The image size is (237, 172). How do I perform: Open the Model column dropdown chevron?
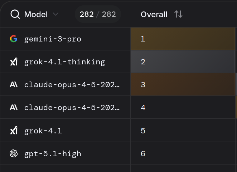click(x=55, y=14)
